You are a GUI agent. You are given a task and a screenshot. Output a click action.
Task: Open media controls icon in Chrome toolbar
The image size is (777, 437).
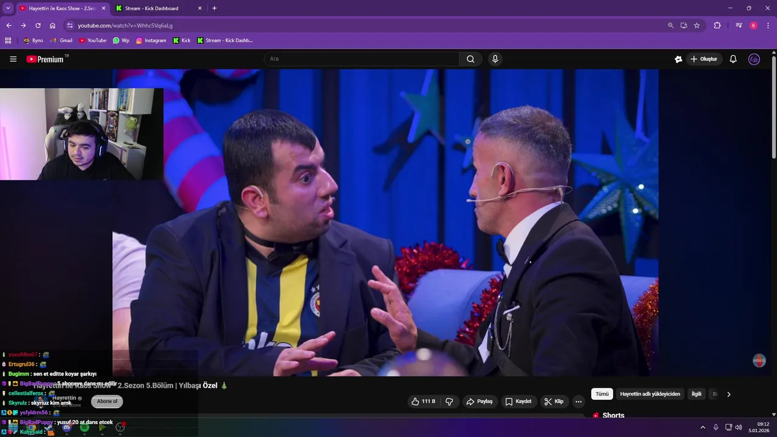pos(739,25)
